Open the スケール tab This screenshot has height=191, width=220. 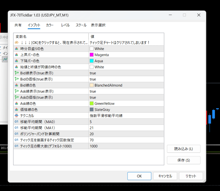81,25
